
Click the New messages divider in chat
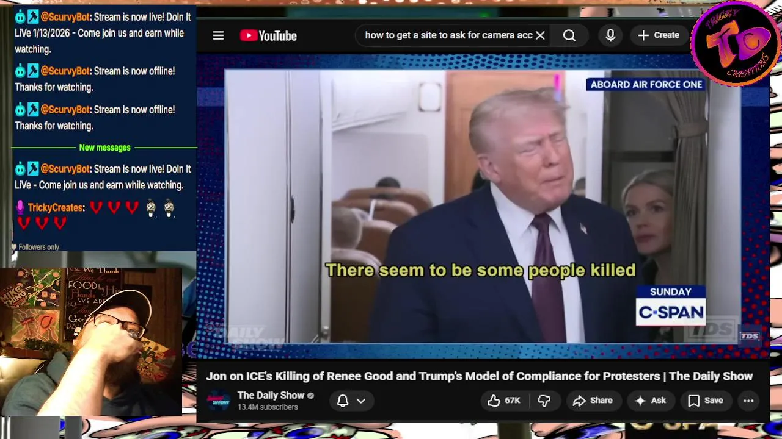click(104, 148)
